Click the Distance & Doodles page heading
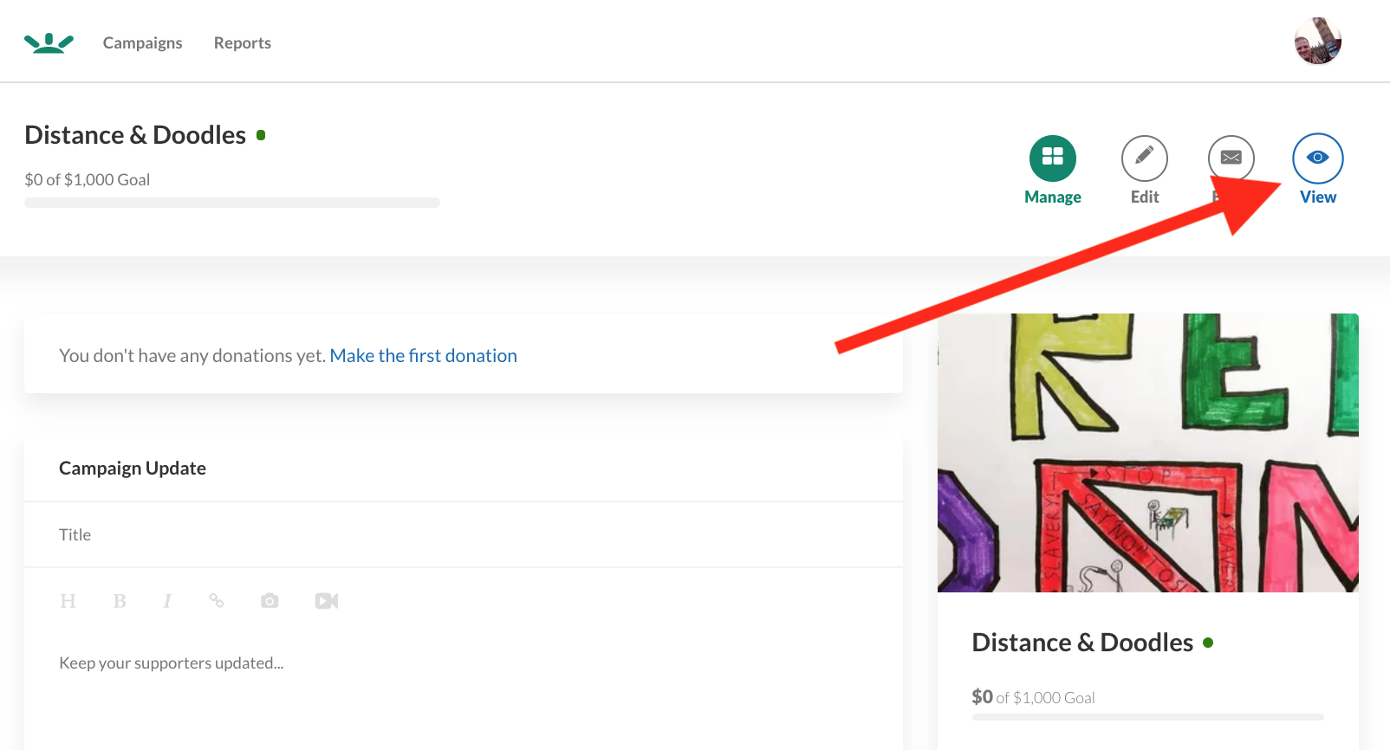1390x750 pixels. coord(135,135)
